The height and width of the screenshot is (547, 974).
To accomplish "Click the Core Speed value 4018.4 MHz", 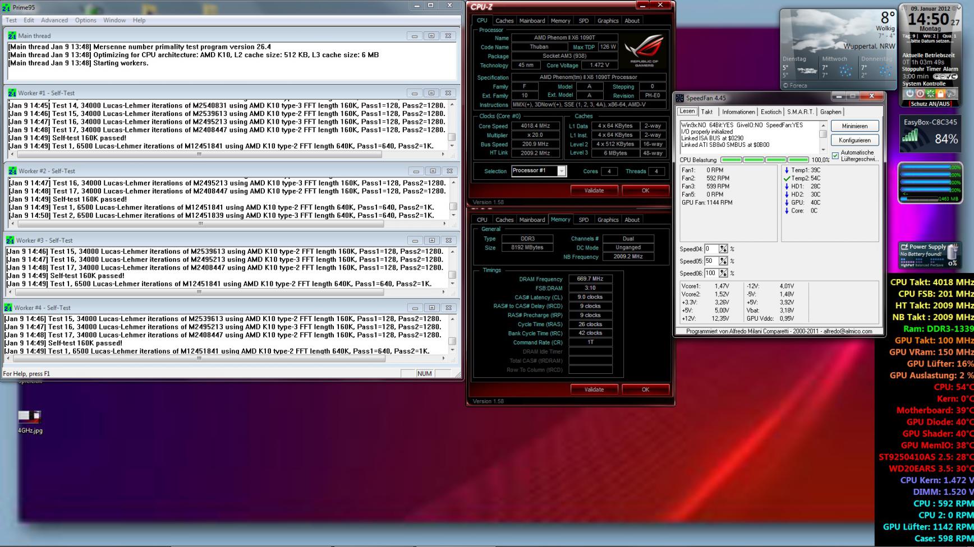I will 535,126.
